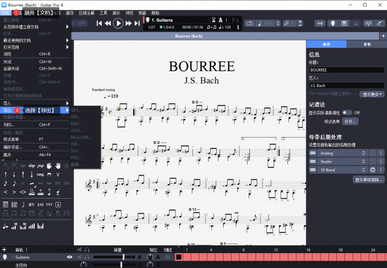
Task: Toggle power on the 10-Band equalizer
Action: point(373,170)
